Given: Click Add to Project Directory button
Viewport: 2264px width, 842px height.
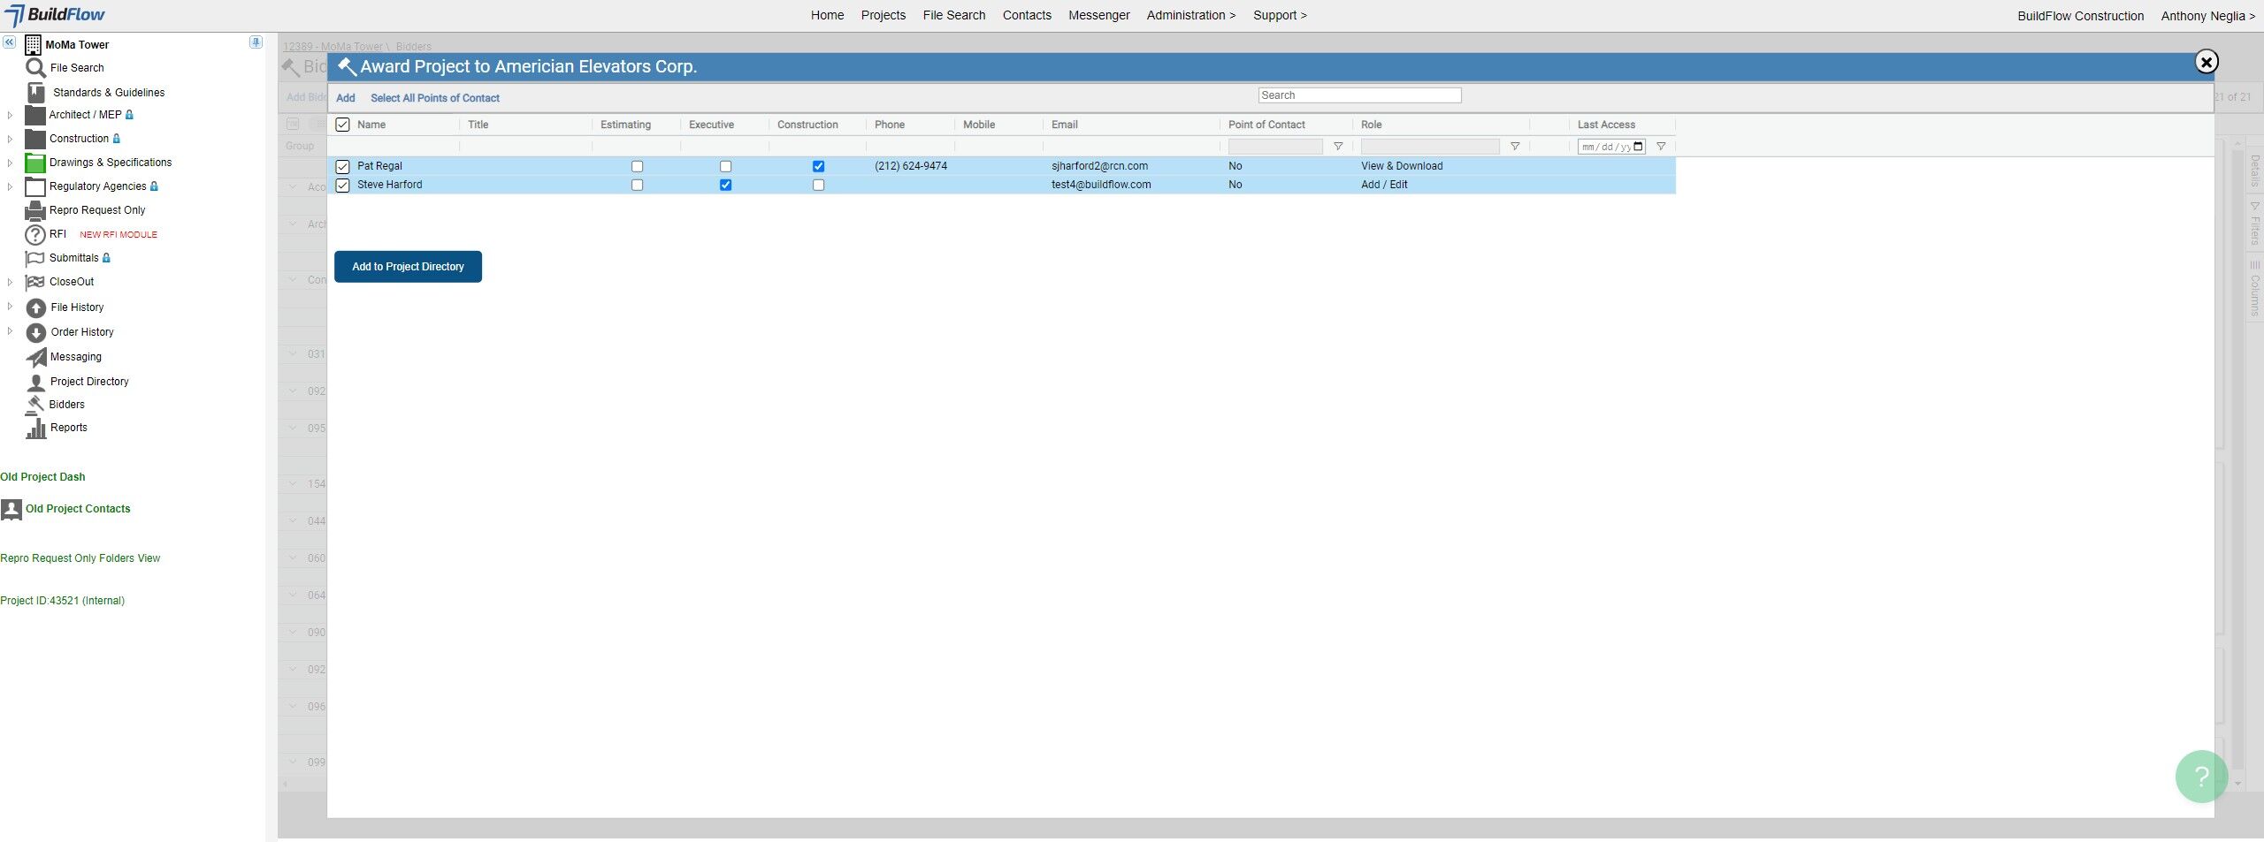Looking at the screenshot, I should [408, 267].
